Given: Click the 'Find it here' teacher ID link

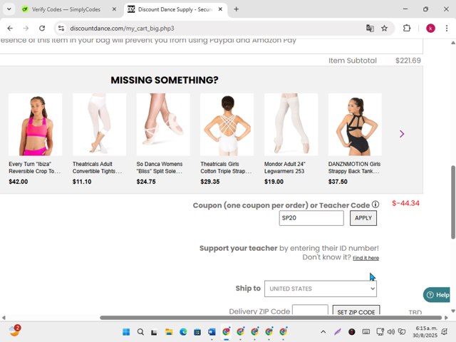Looking at the screenshot, I should [x=366, y=258].
